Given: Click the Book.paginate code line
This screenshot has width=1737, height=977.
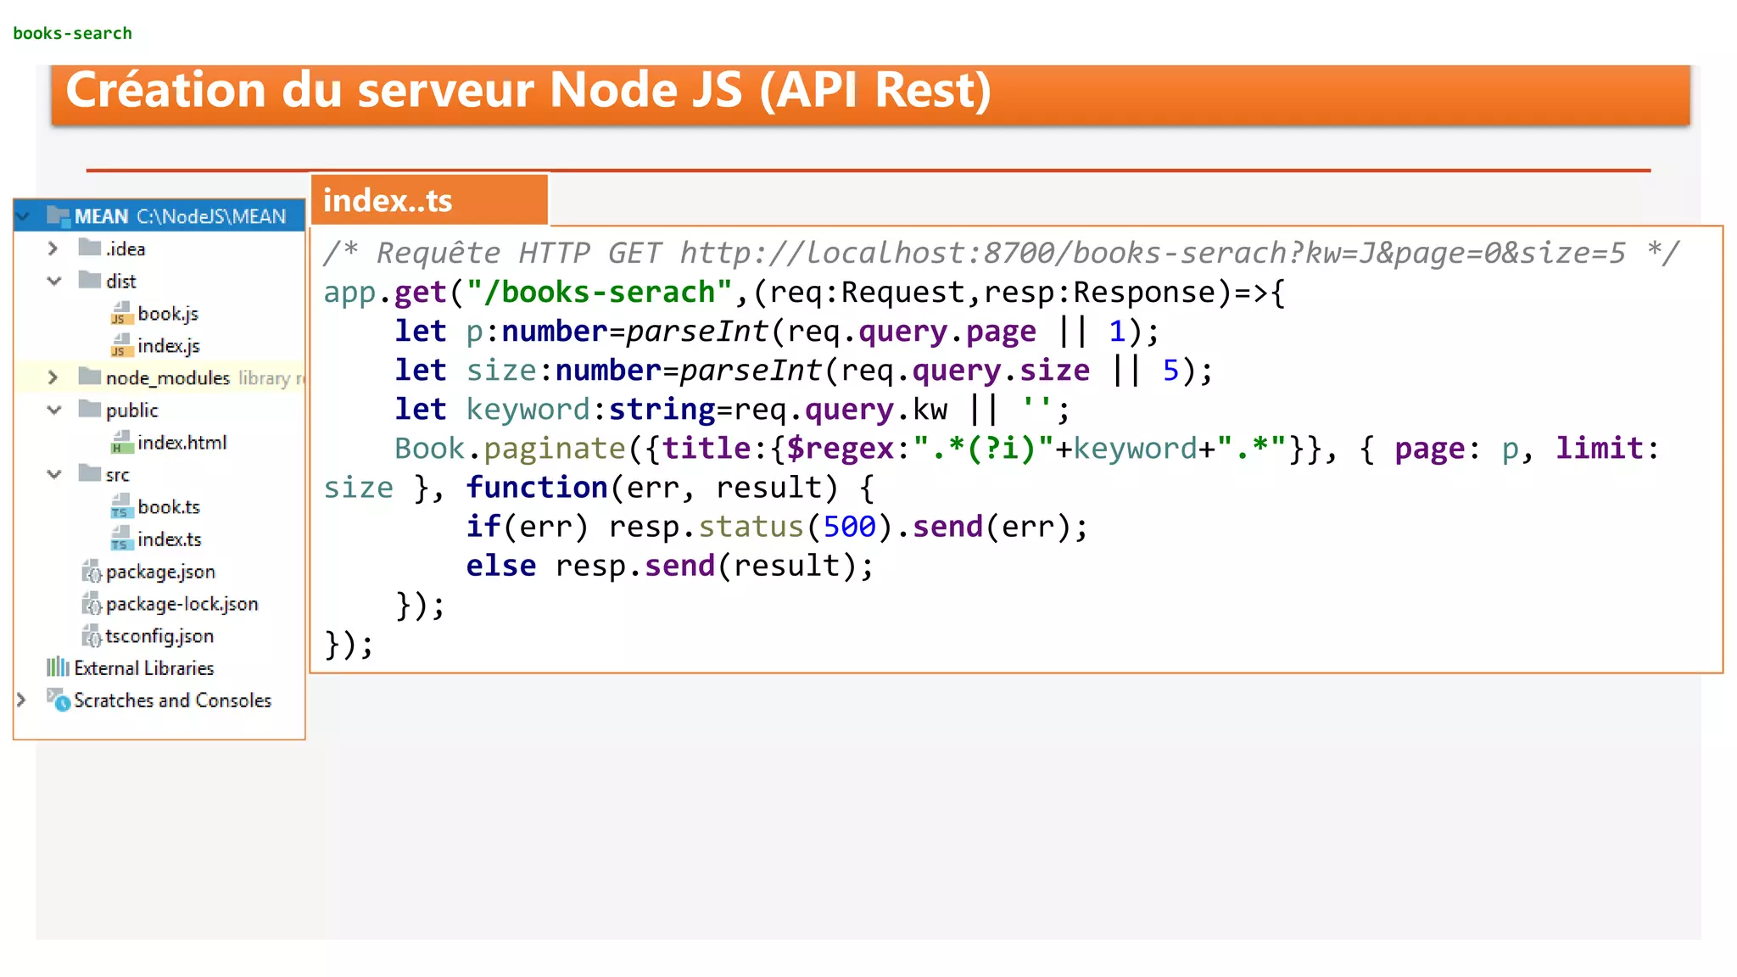Looking at the screenshot, I should tap(1027, 449).
